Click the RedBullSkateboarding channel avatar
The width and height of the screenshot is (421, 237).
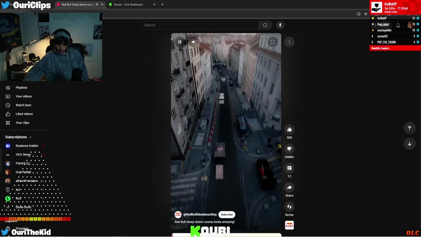pos(178,215)
